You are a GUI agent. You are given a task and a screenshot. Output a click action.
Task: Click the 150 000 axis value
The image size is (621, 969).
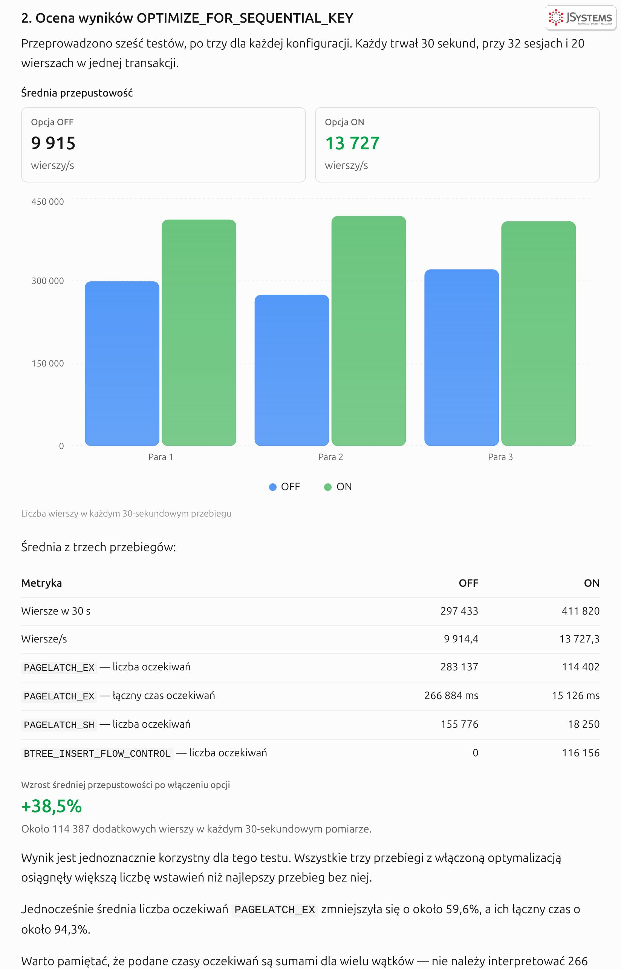[47, 363]
